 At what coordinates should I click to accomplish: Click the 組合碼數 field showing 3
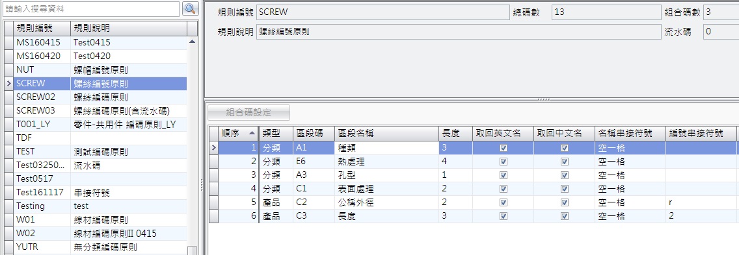coord(721,12)
